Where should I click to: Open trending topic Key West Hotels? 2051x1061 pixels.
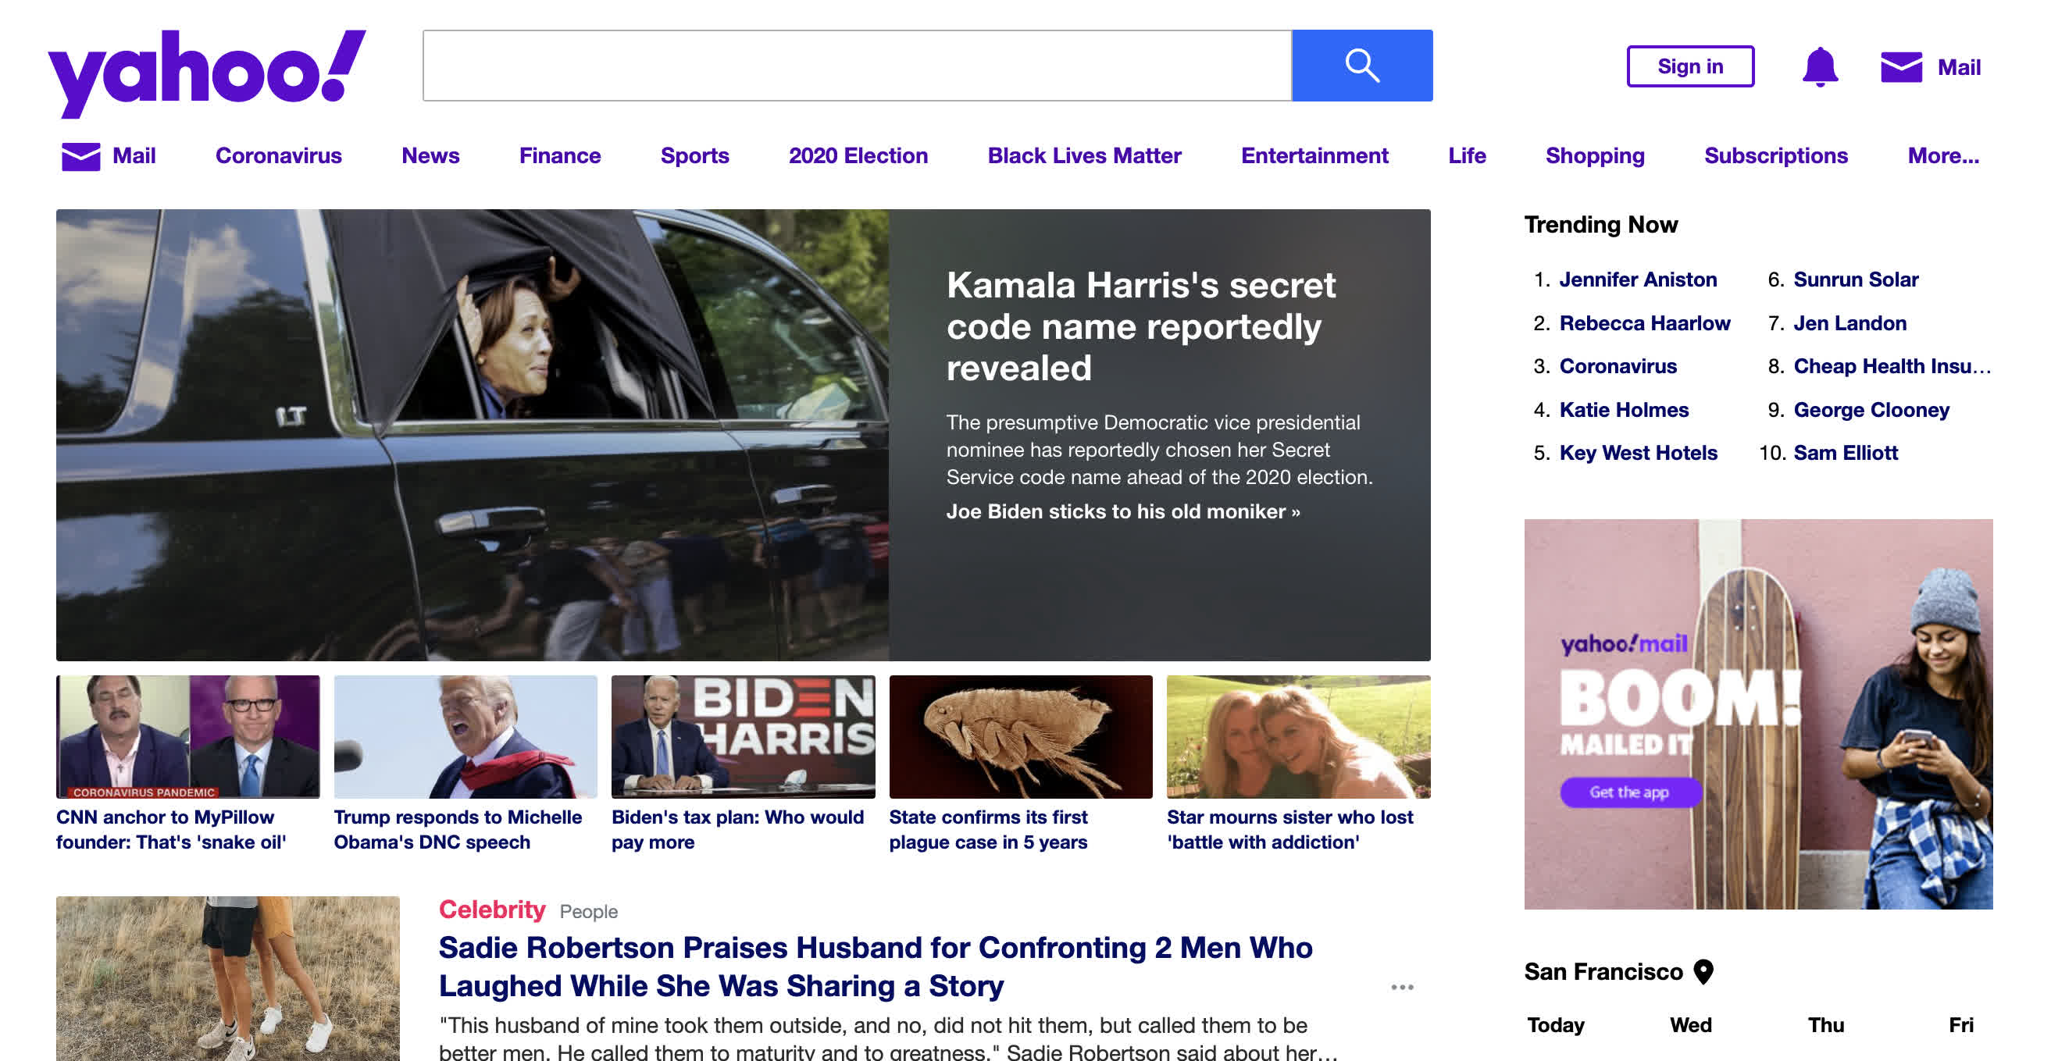point(1639,453)
